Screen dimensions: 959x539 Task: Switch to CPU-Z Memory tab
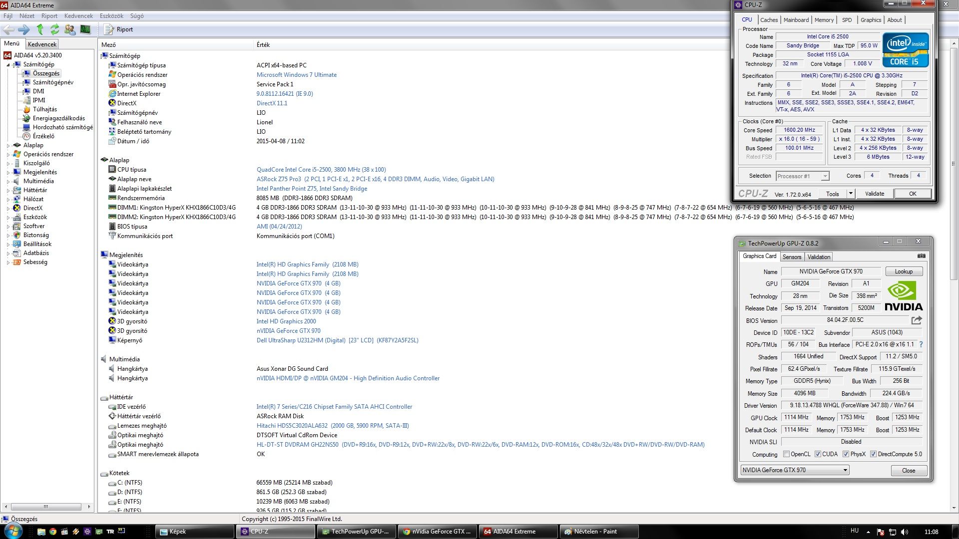click(x=824, y=20)
